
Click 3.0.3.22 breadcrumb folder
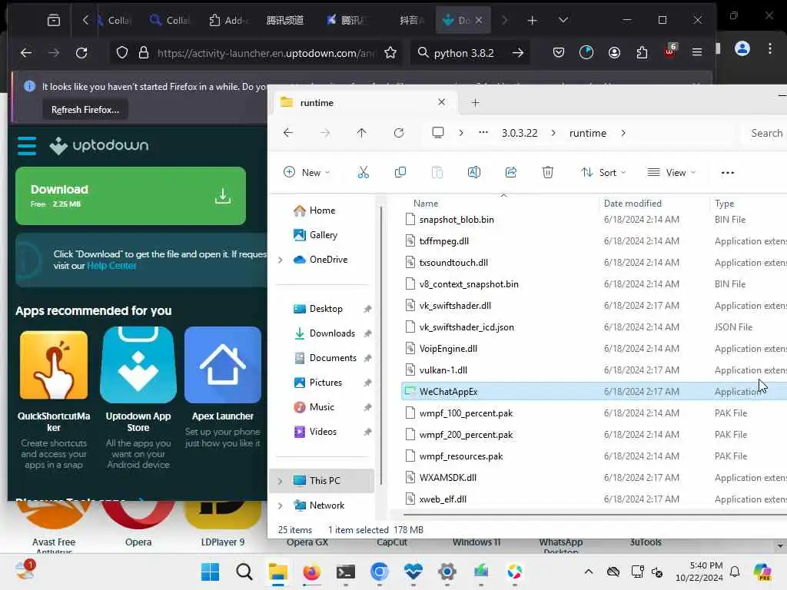click(520, 133)
